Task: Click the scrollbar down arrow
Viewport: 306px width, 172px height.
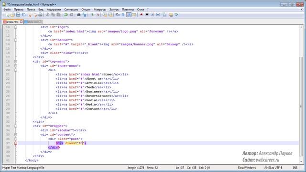Action: (301, 161)
